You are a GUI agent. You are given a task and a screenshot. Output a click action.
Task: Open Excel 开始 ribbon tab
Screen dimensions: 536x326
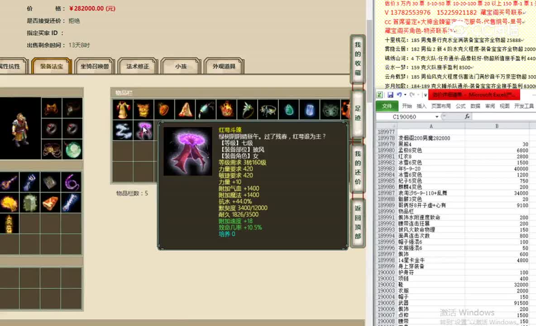[x=407, y=106]
